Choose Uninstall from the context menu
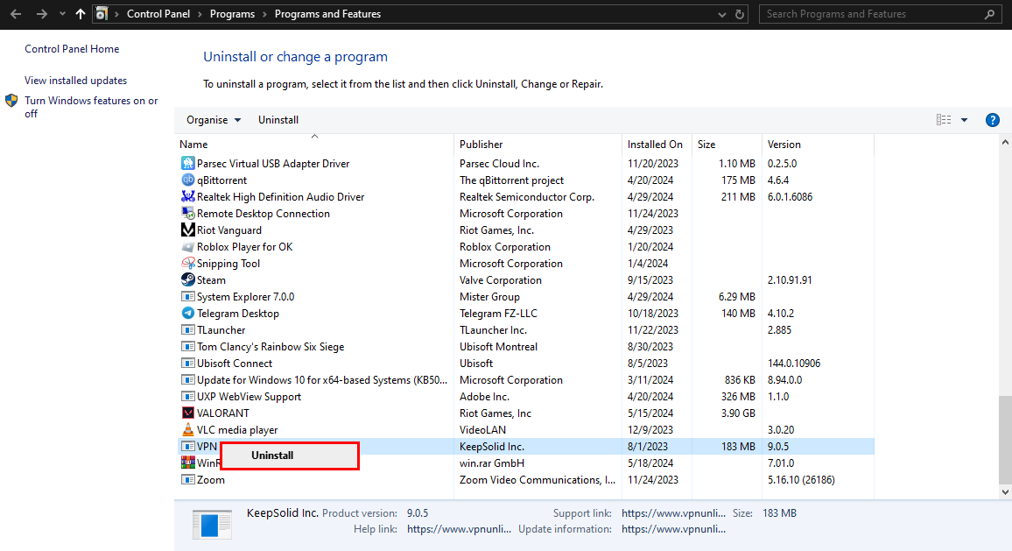 [x=272, y=456]
